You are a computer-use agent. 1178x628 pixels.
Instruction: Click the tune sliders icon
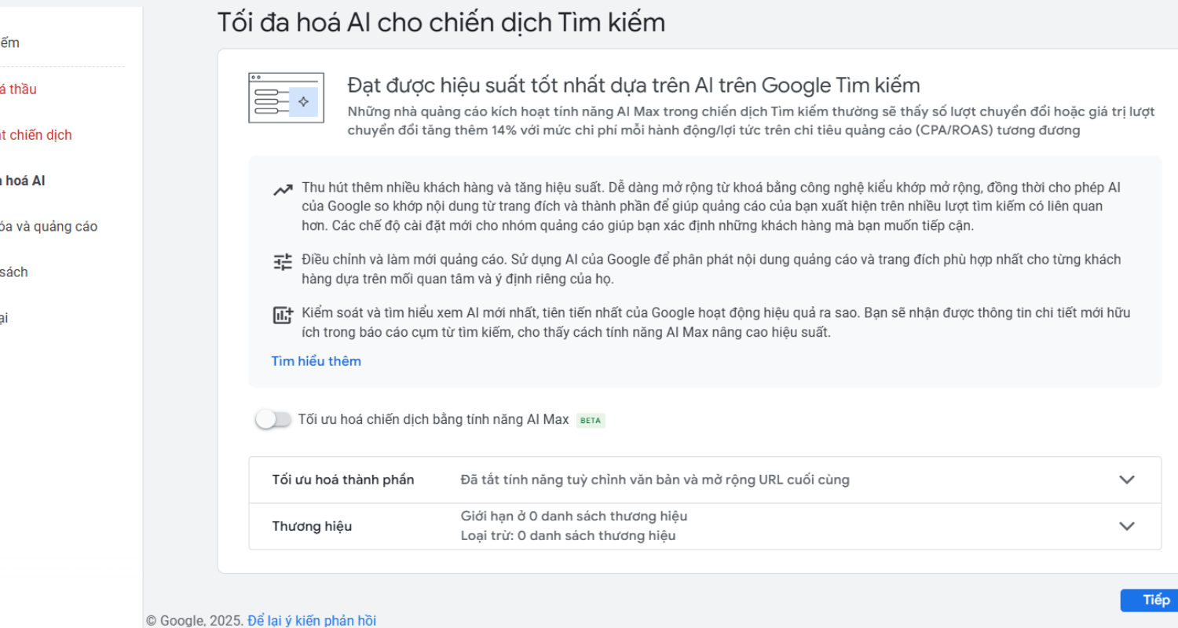click(x=283, y=262)
